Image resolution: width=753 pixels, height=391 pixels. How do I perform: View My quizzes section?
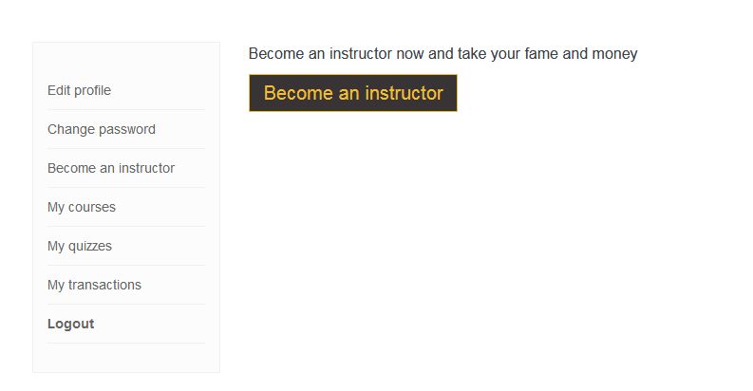pos(80,246)
